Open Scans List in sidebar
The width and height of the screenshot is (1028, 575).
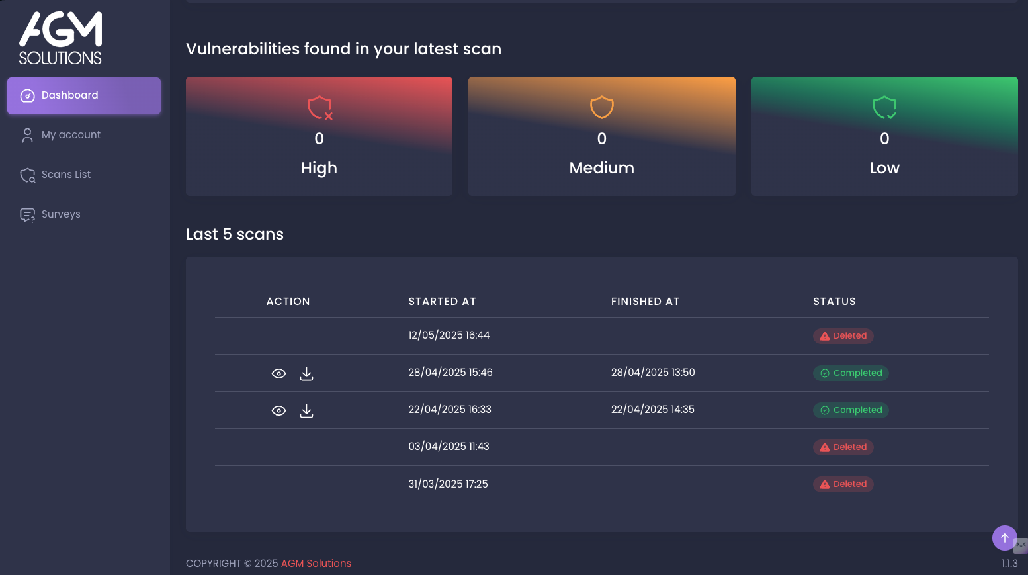(x=65, y=175)
